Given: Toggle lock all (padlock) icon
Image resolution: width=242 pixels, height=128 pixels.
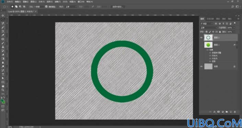Looking at the screenshot, I should [x=220, y=32].
